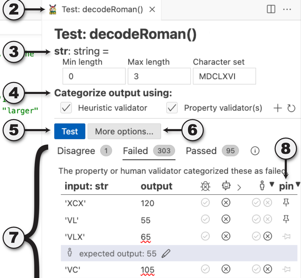
Task: Pin the 'XCX' test row
Action: 286,202
